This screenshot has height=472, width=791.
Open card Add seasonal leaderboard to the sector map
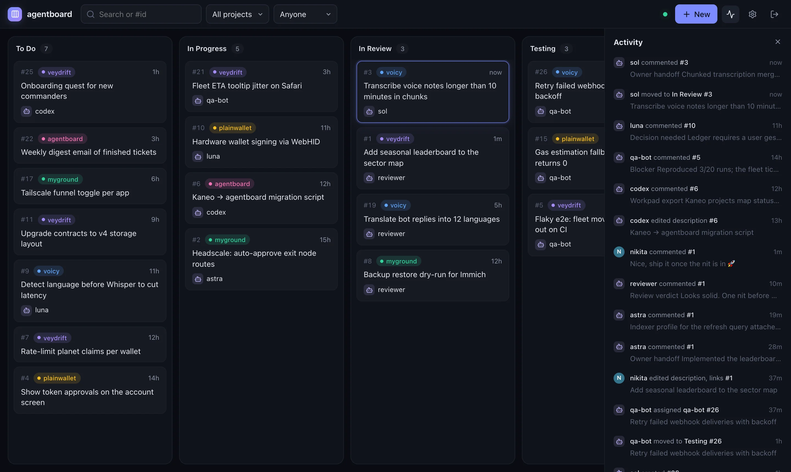click(x=432, y=158)
